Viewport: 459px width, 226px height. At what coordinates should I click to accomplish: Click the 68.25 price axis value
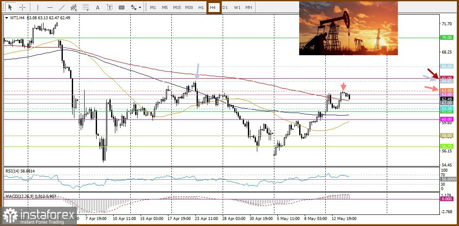point(447,52)
